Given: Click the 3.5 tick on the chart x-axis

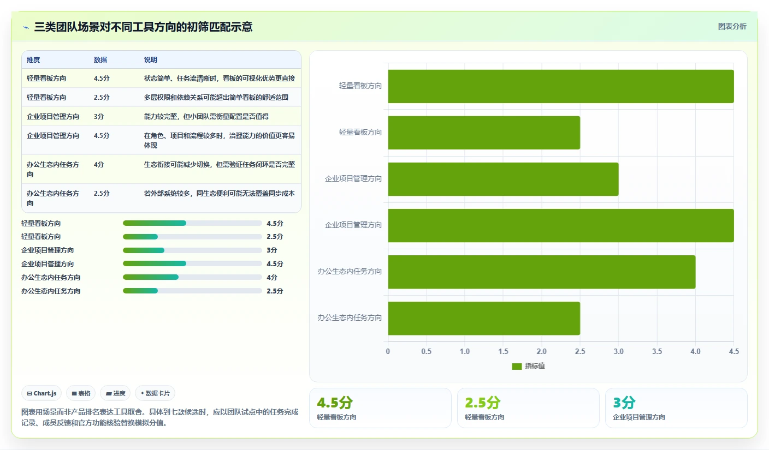Looking at the screenshot, I should [x=657, y=352].
